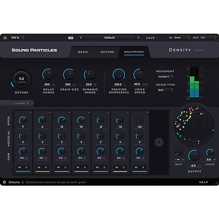Click the Default preset name field

point(109,38)
